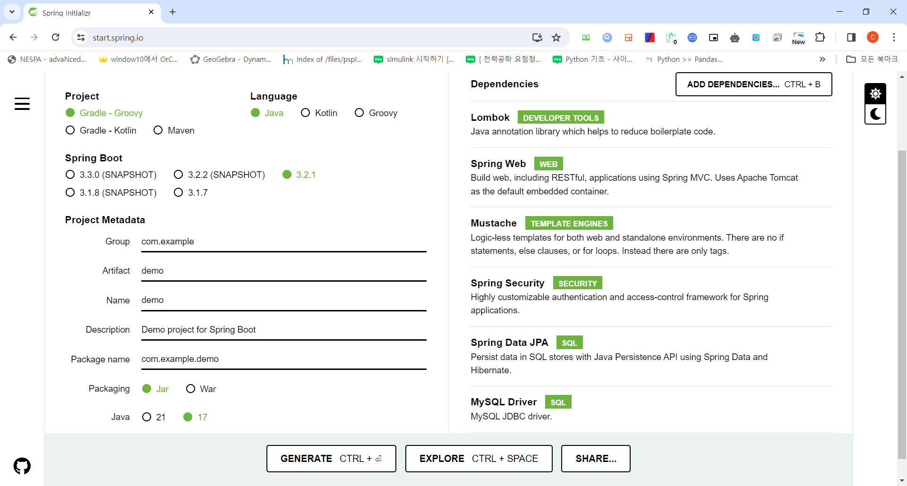Edit the Name field
The width and height of the screenshot is (907, 486).
(x=283, y=300)
